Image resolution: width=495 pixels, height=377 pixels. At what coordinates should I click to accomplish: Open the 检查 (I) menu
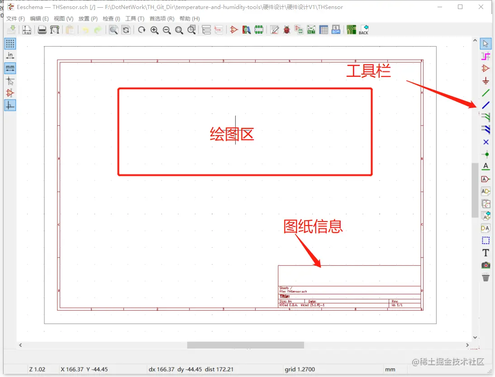tap(111, 19)
